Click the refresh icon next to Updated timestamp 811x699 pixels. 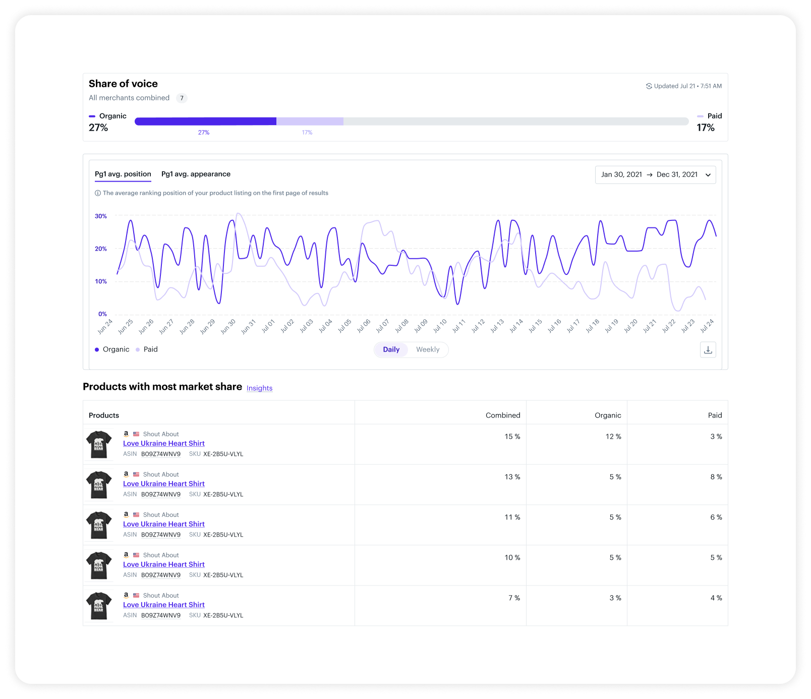(x=650, y=86)
